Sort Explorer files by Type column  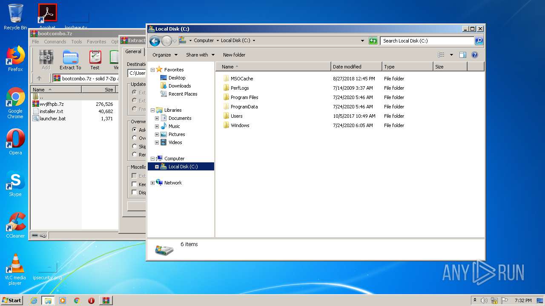click(x=407, y=67)
